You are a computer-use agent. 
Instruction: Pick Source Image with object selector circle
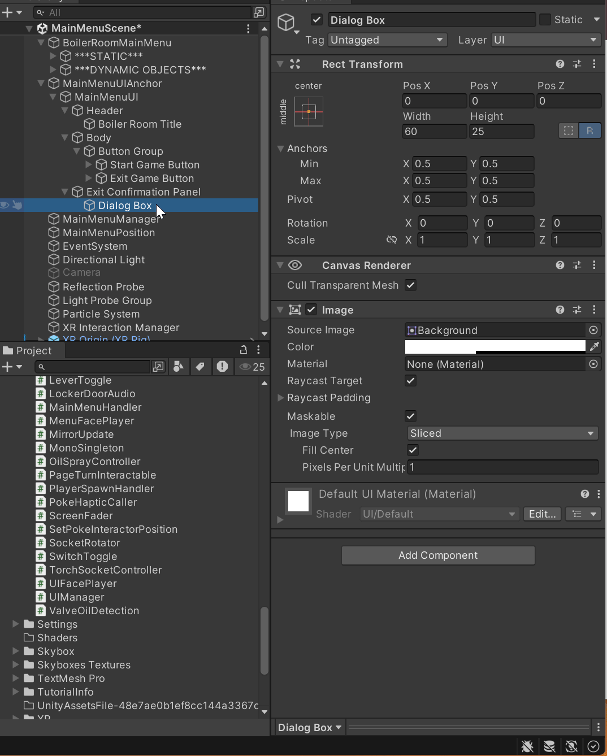[593, 330]
